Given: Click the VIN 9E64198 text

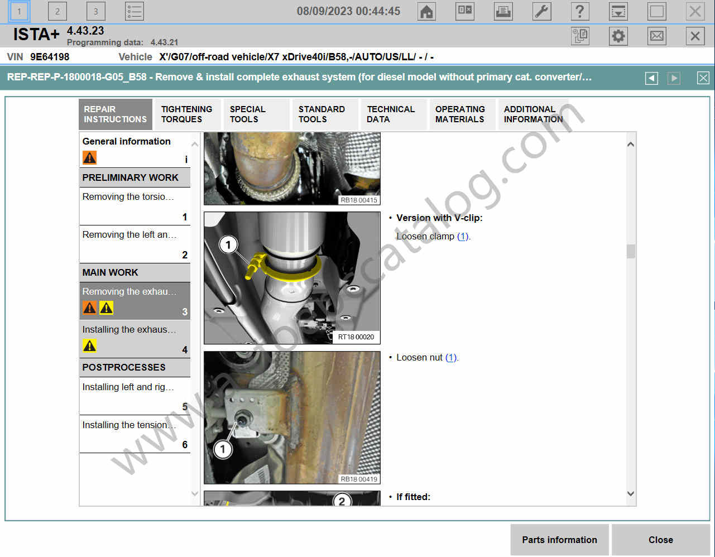Looking at the screenshot, I should pos(38,57).
